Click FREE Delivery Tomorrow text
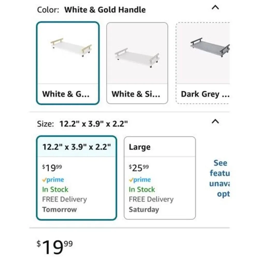259x259 pixels. (x=64, y=204)
